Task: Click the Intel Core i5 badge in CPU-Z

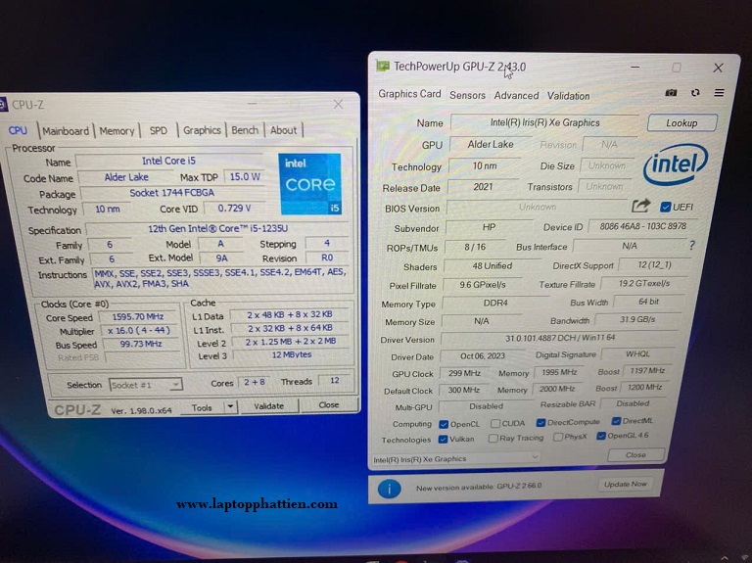Action: click(x=310, y=184)
